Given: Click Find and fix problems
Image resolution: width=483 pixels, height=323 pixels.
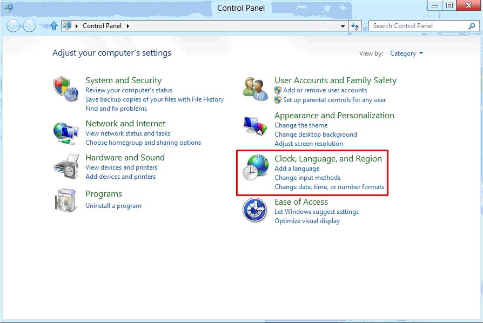Looking at the screenshot, I should (x=116, y=109).
